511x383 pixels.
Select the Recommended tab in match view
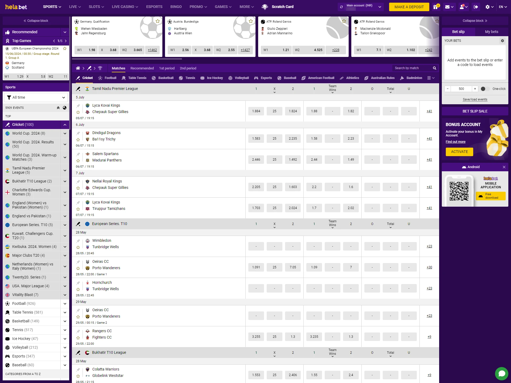point(142,68)
